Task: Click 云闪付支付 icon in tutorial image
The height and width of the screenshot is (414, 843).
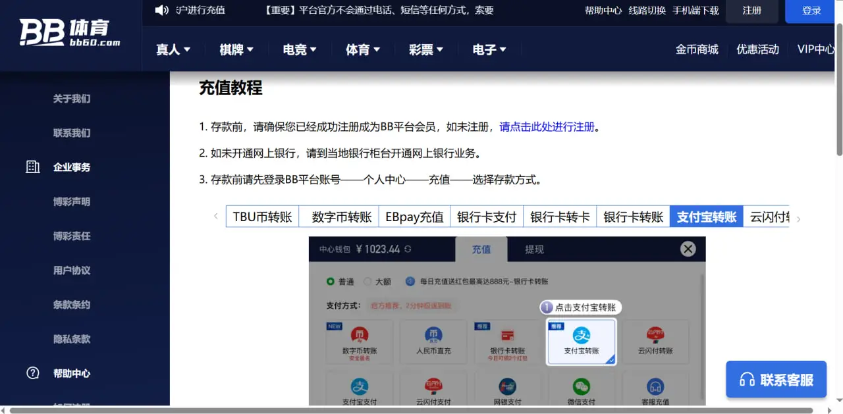Action: (433, 386)
